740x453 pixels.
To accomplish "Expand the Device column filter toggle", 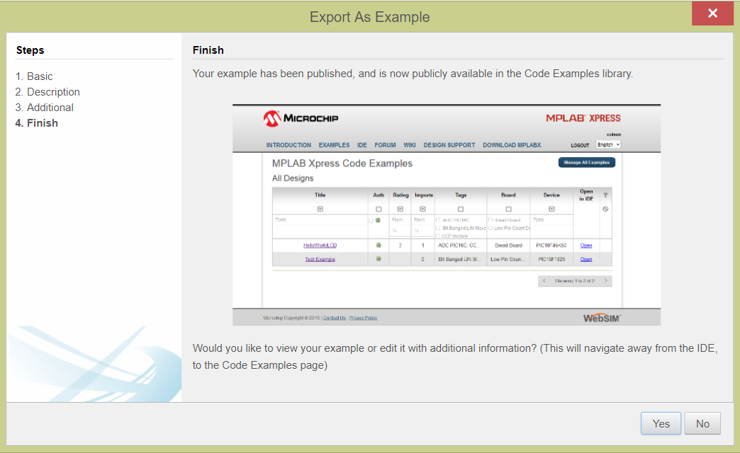I will (551, 209).
